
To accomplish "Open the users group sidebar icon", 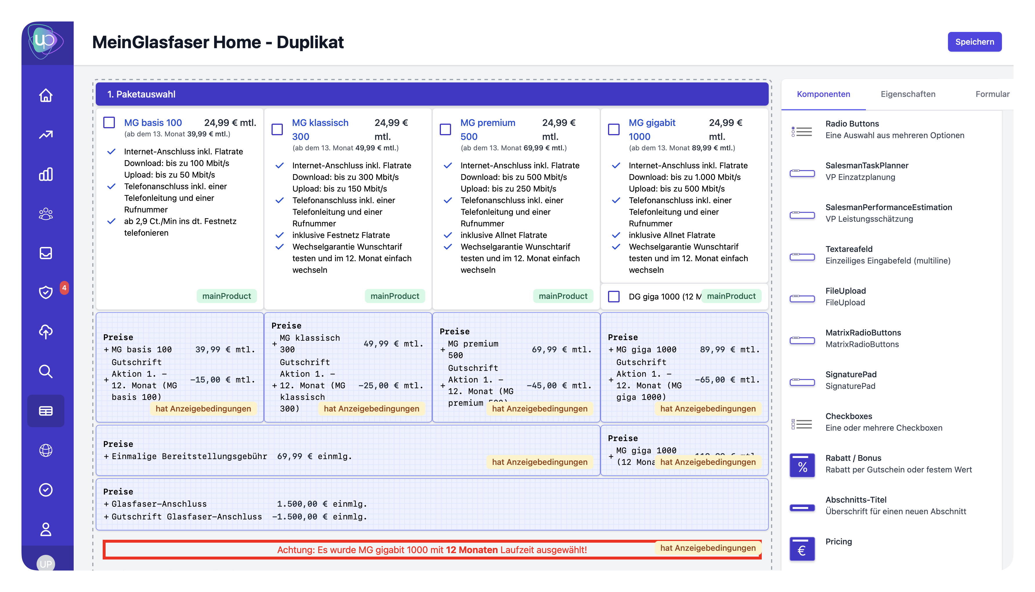I will [x=46, y=214].
